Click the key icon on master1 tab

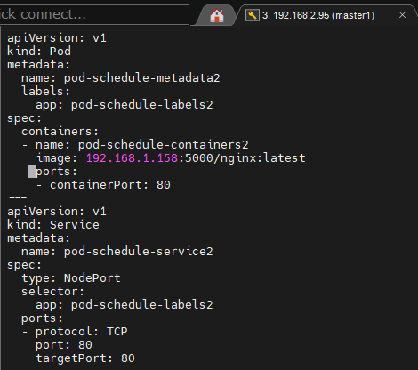(253, 15)
